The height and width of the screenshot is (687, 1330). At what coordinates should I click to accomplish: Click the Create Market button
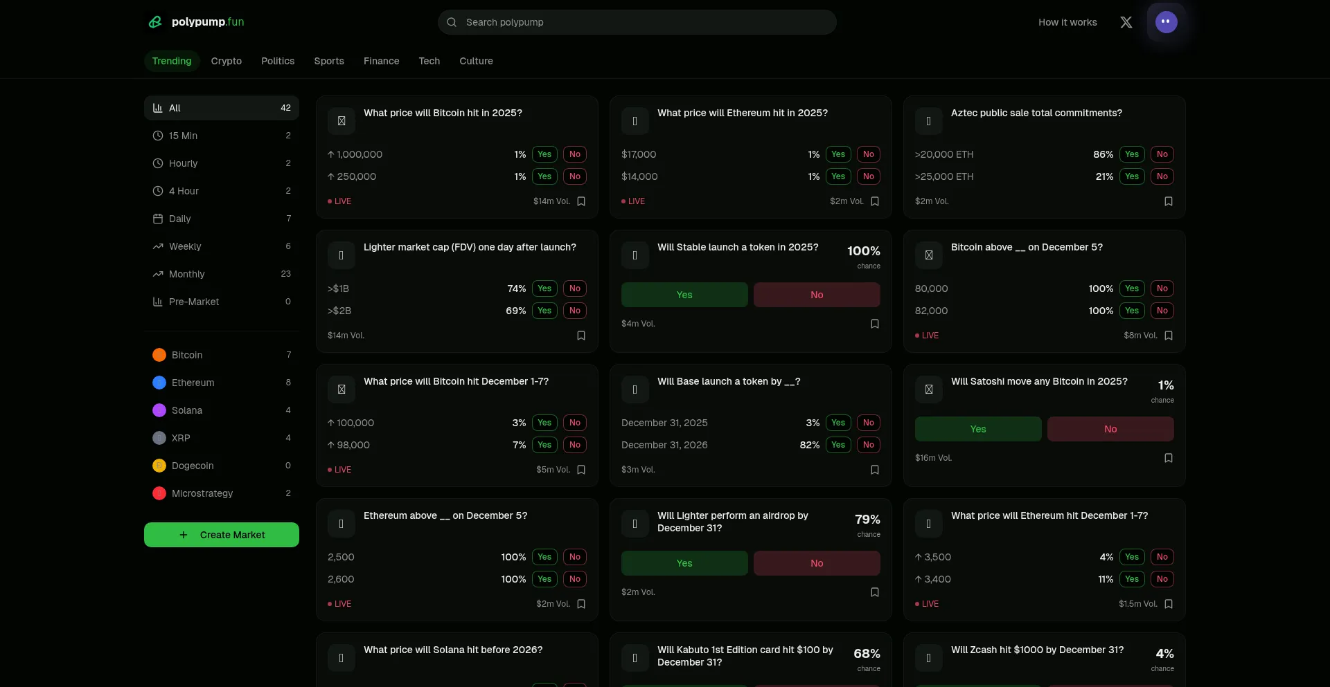click(x=222, y=535)
